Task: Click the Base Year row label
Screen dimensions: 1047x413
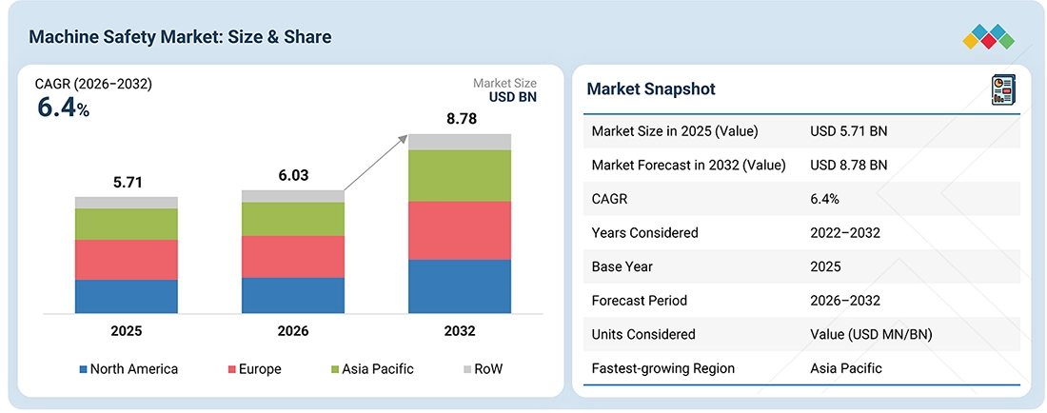Action: (623, 266)
